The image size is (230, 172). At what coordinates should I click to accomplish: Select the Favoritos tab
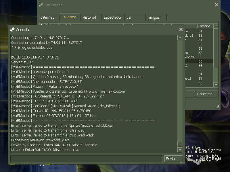click(70, 17)
